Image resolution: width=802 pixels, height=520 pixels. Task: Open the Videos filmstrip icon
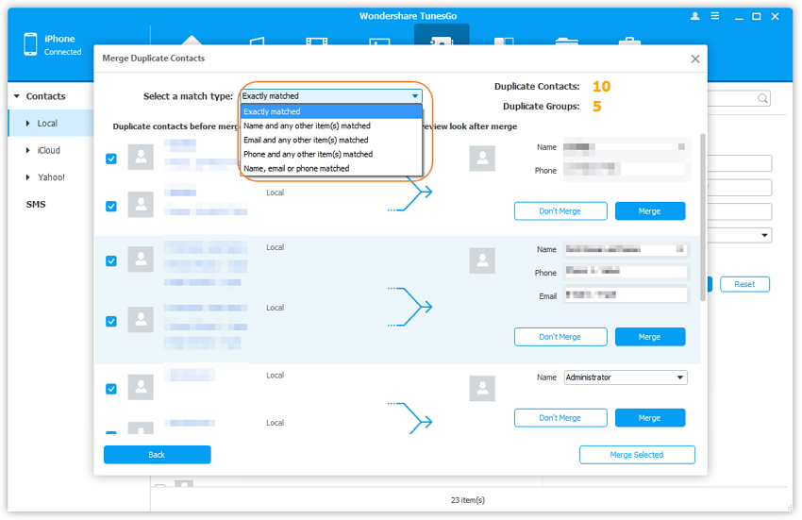coord(317,43)
